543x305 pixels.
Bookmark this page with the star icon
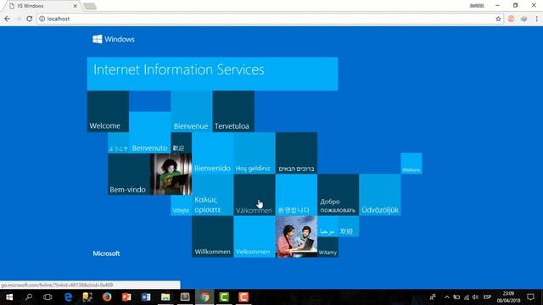click(498, 19)
